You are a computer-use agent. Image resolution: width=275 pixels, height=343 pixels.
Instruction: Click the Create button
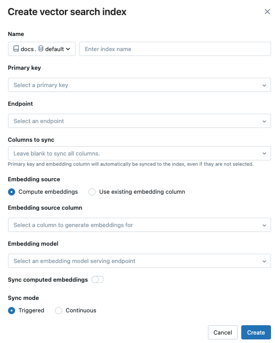(x=256, y=332)
